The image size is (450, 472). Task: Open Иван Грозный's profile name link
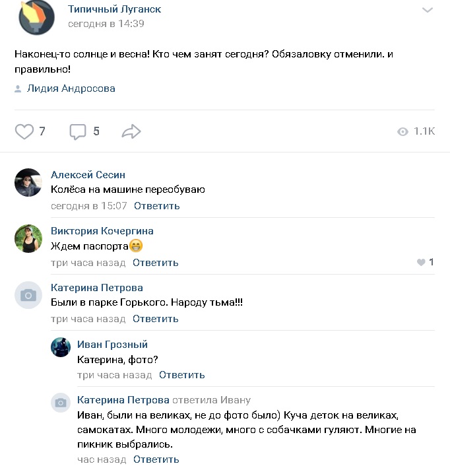(112, 345)
